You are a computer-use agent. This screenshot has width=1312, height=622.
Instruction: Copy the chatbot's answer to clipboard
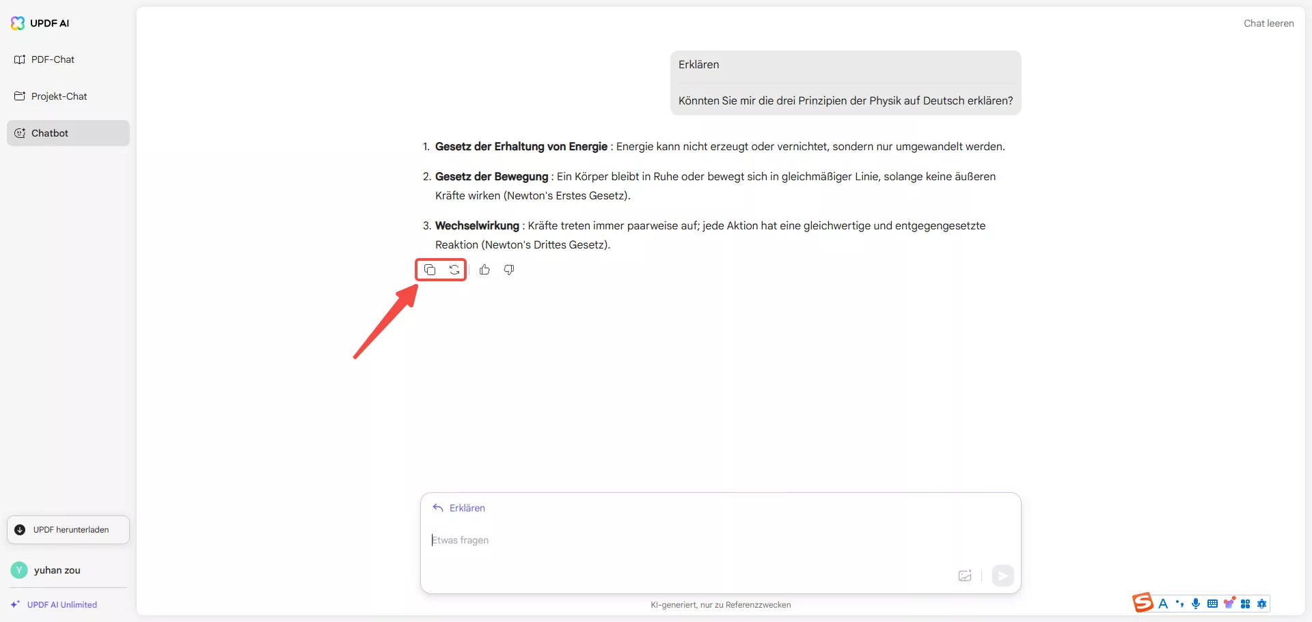[430, 270]
